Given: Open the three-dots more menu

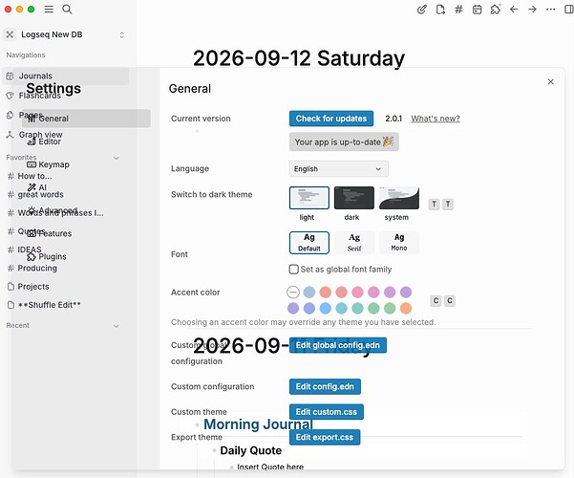Looking at the screenshot, I should pos(550,10).
